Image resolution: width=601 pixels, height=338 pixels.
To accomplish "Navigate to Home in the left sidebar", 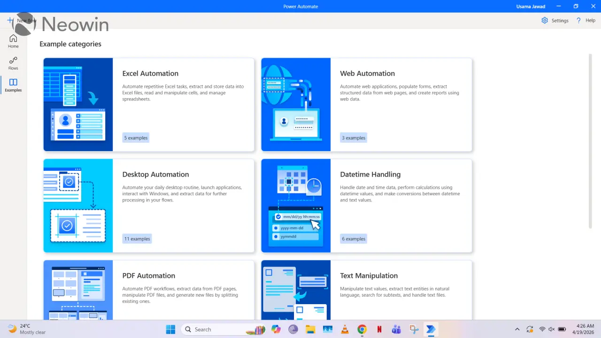I will 13,41.
